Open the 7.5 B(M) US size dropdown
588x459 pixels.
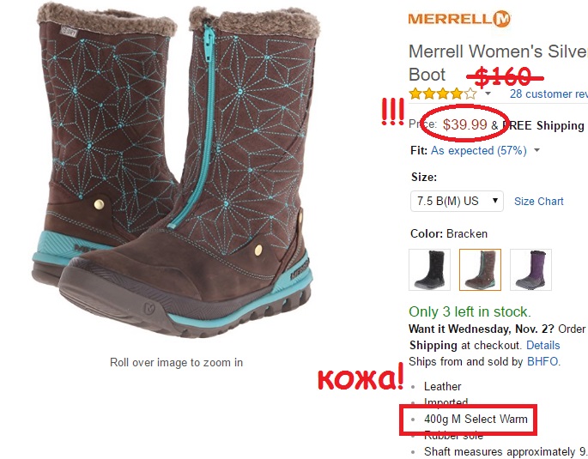point(457,202)
